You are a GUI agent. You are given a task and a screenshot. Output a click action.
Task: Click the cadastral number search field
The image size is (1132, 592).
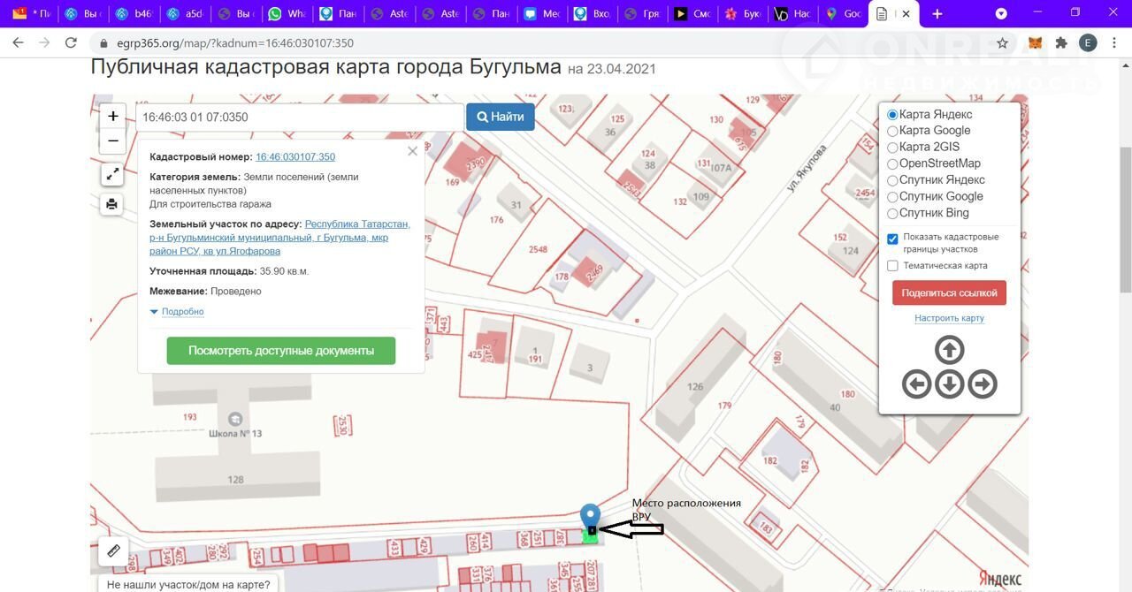click(x=299, y=117)
